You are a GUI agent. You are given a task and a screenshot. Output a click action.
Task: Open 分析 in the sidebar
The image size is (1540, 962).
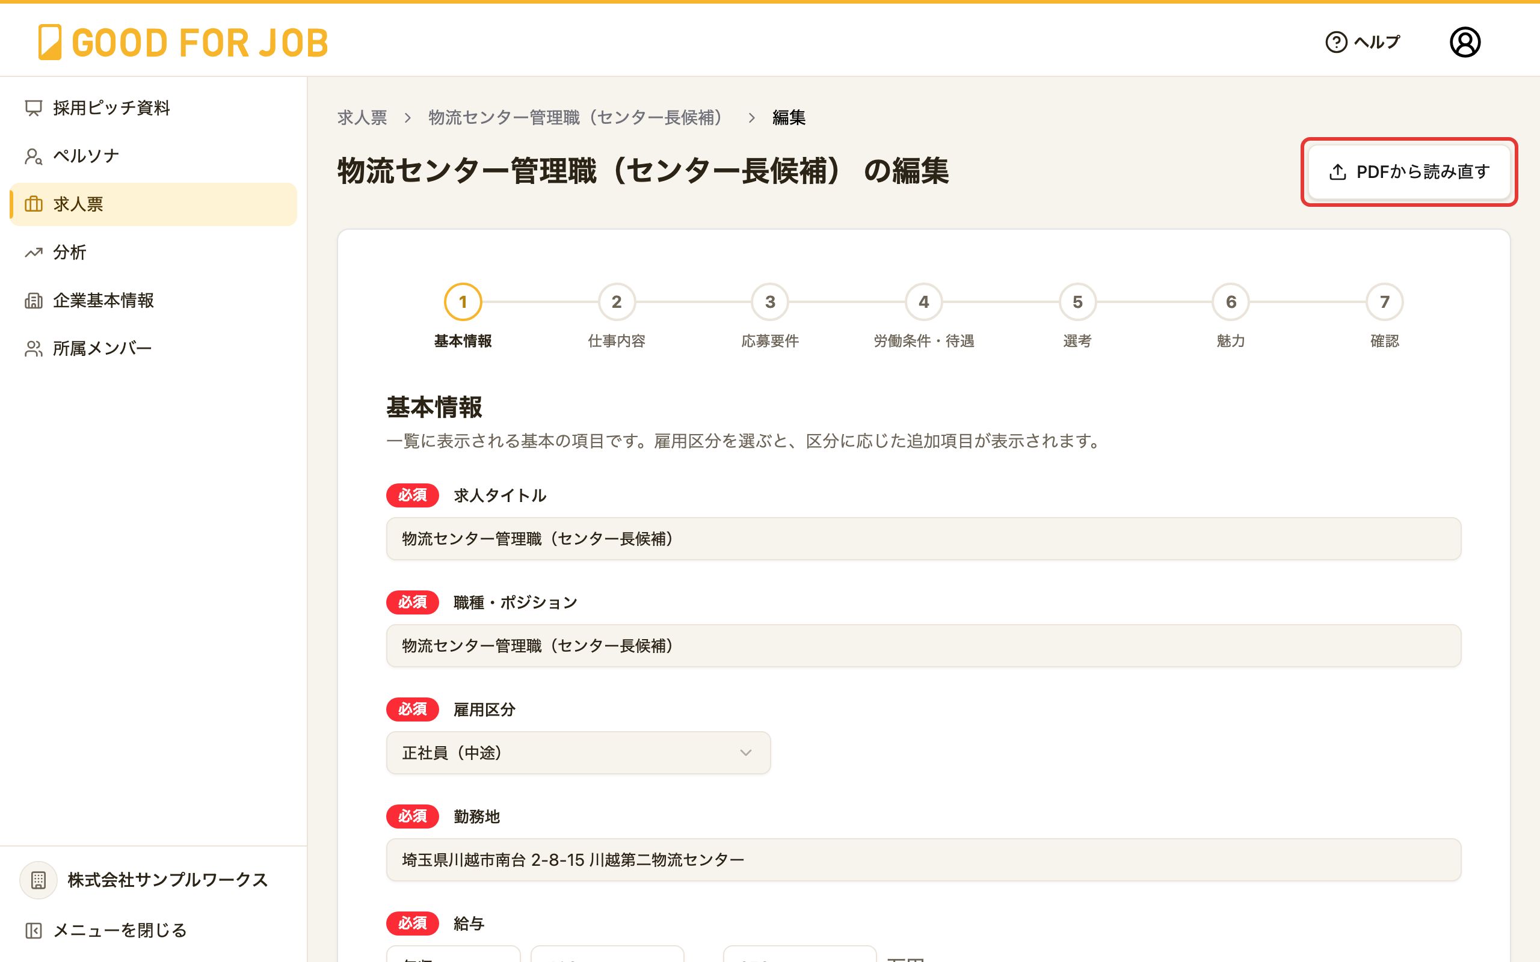coord(153,252)
